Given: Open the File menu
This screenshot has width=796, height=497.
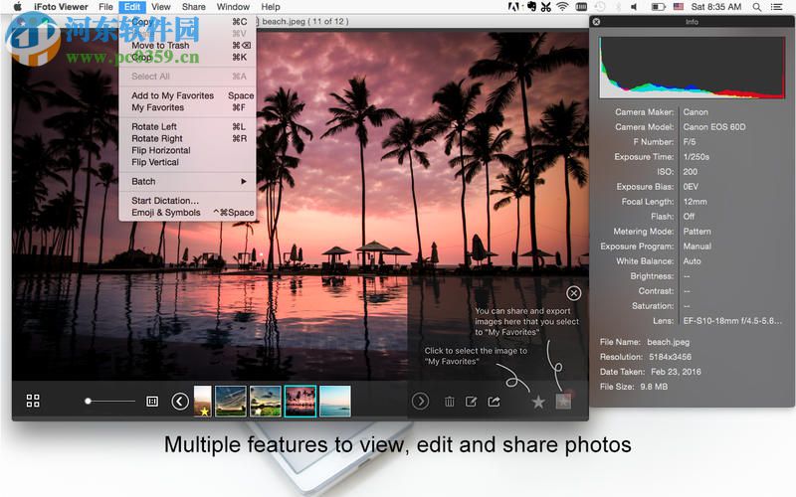Looking at the screenshot, I should [105, 7].
